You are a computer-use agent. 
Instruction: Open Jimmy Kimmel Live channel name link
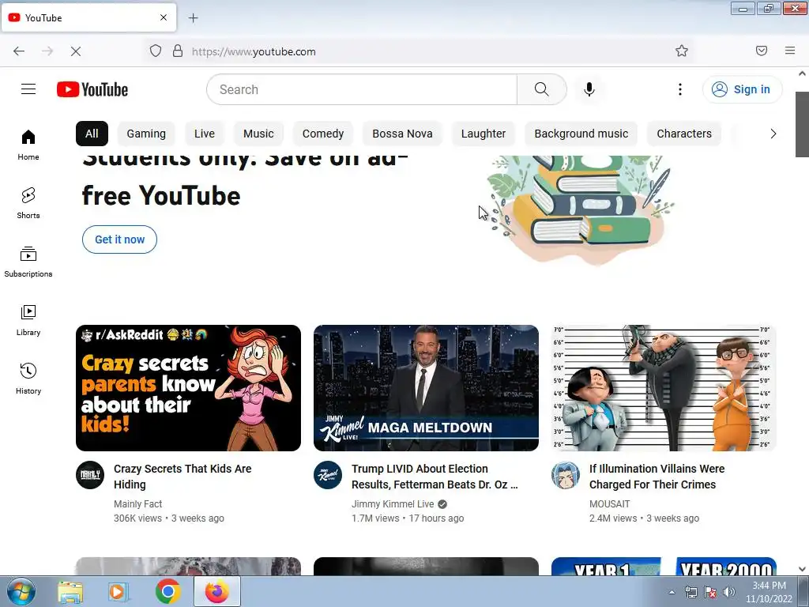pos(393,503)
